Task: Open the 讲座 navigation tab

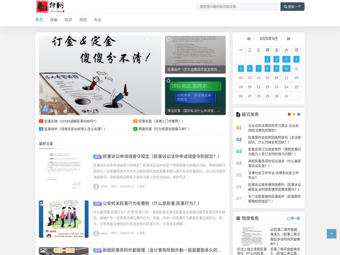Action: point(53,20)
